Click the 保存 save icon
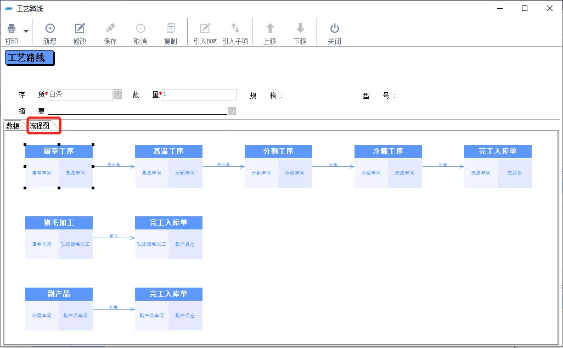This screenshot has width=563, height=348. coord(110,29)
